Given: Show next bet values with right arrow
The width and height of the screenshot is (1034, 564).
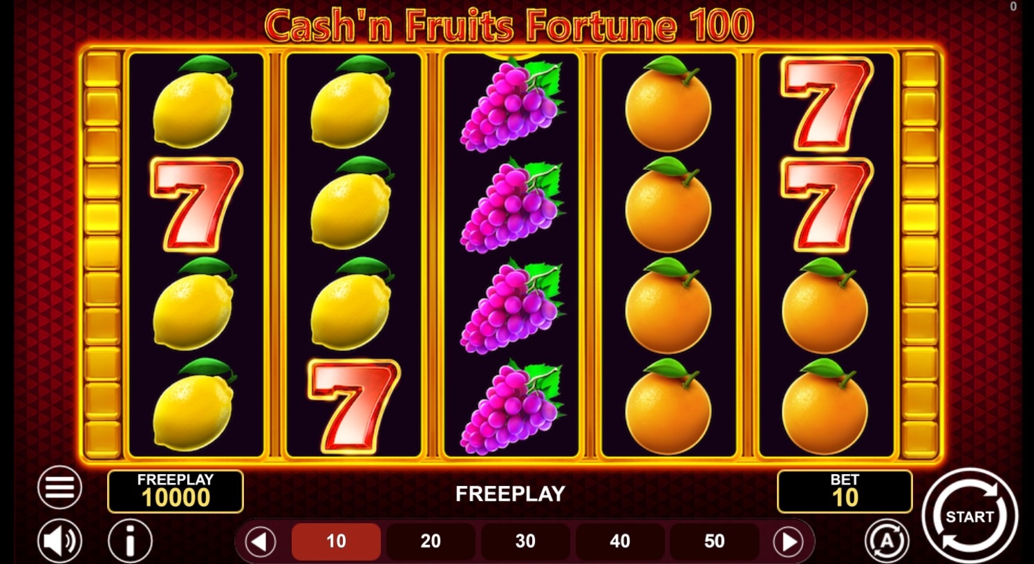Looking at the screenshot, I should 788,542.
